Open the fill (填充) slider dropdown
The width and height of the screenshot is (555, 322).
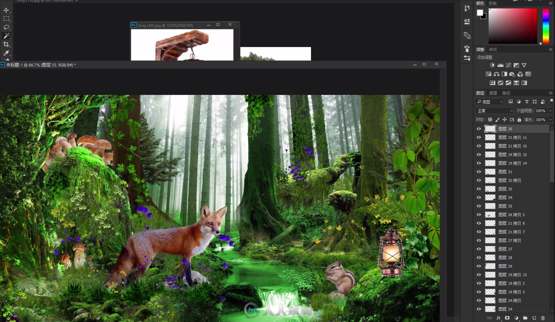coord(551,120)
